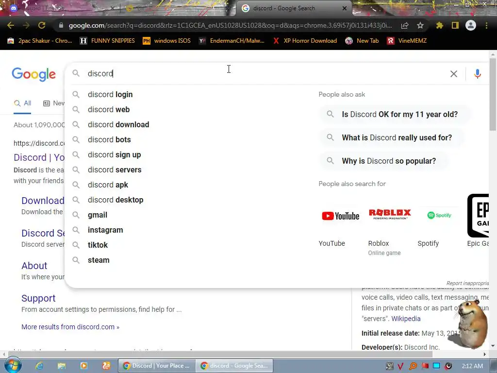This screenshot has height=373, width=497.
Task: Click the hamster desktop pet
Action: 471,324
